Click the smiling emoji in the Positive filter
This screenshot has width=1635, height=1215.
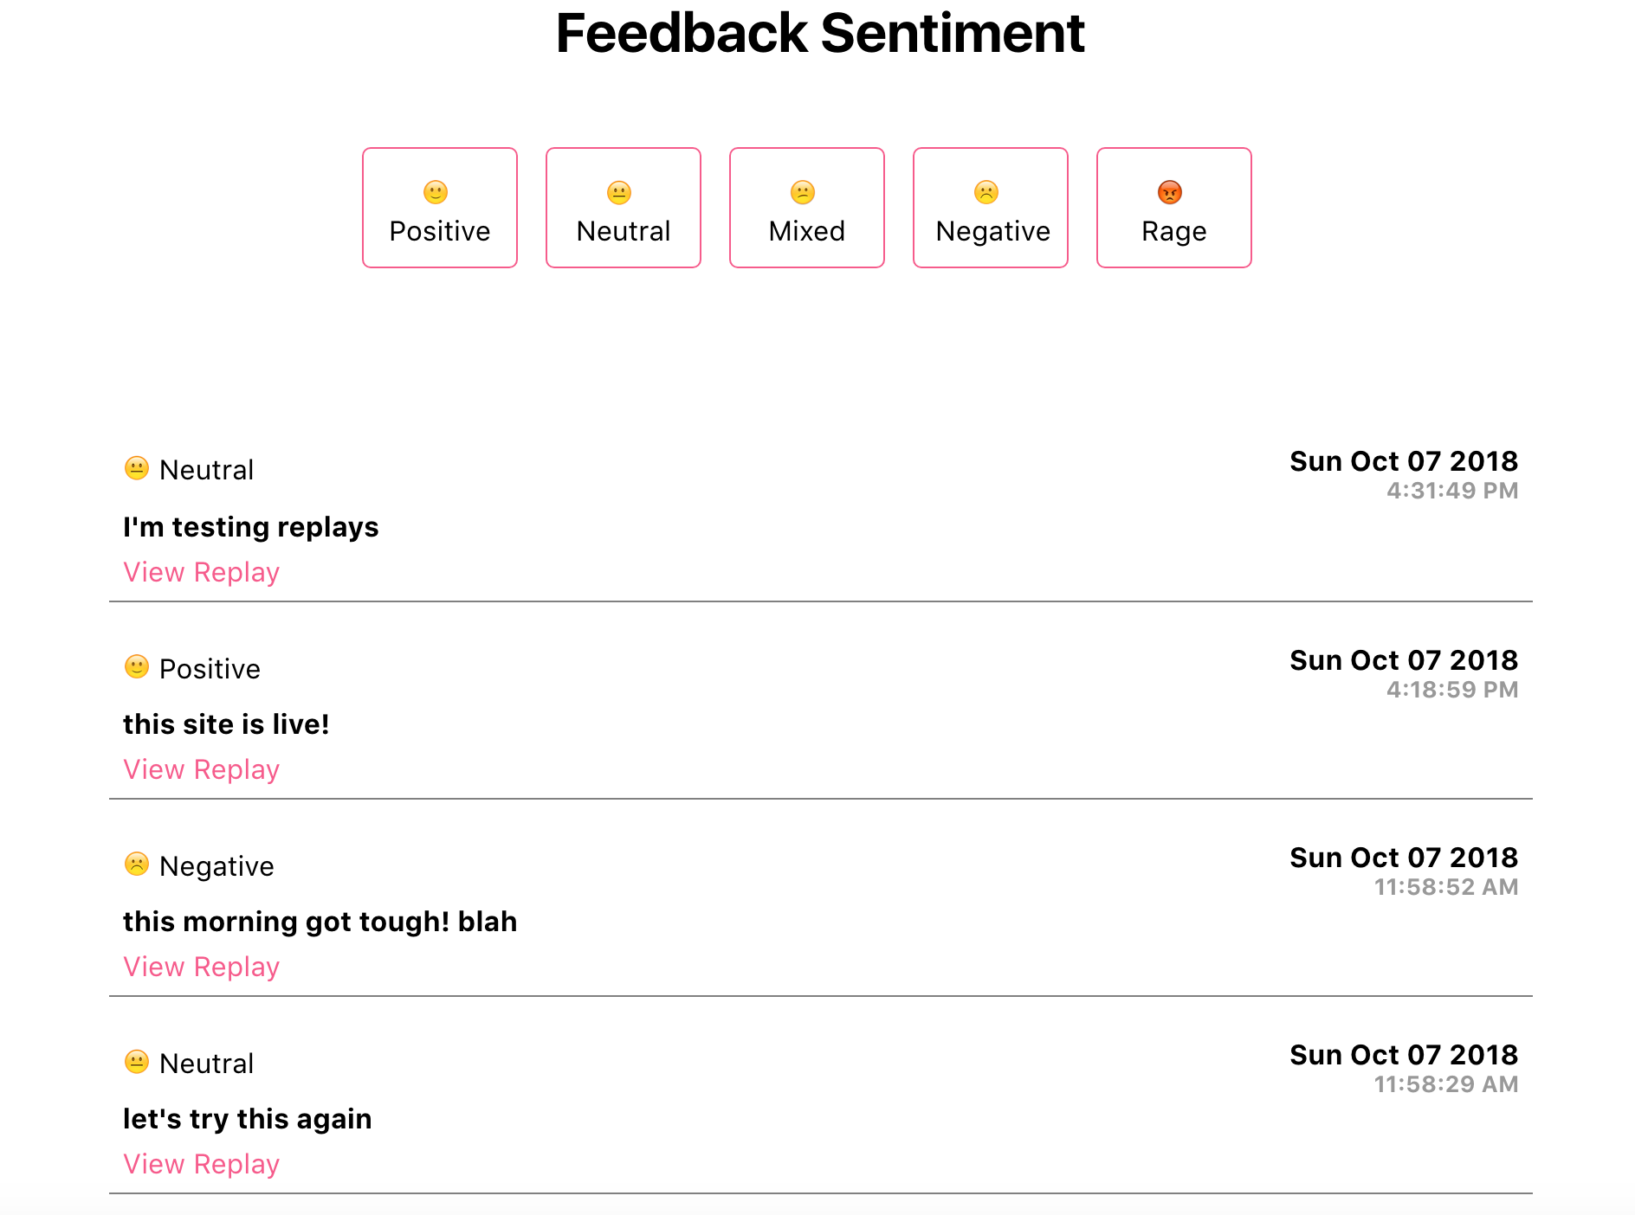436,192
